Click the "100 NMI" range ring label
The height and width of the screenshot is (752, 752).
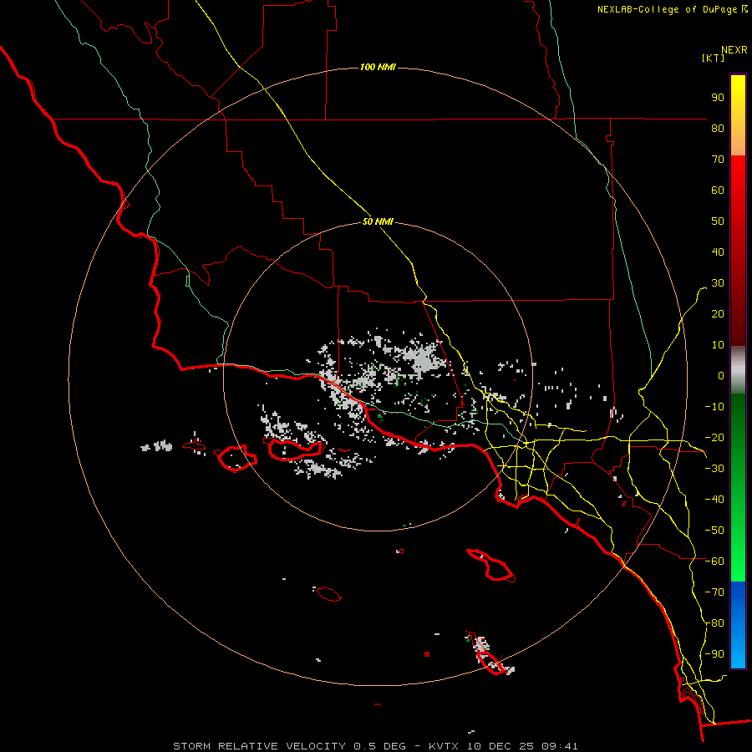378,67
